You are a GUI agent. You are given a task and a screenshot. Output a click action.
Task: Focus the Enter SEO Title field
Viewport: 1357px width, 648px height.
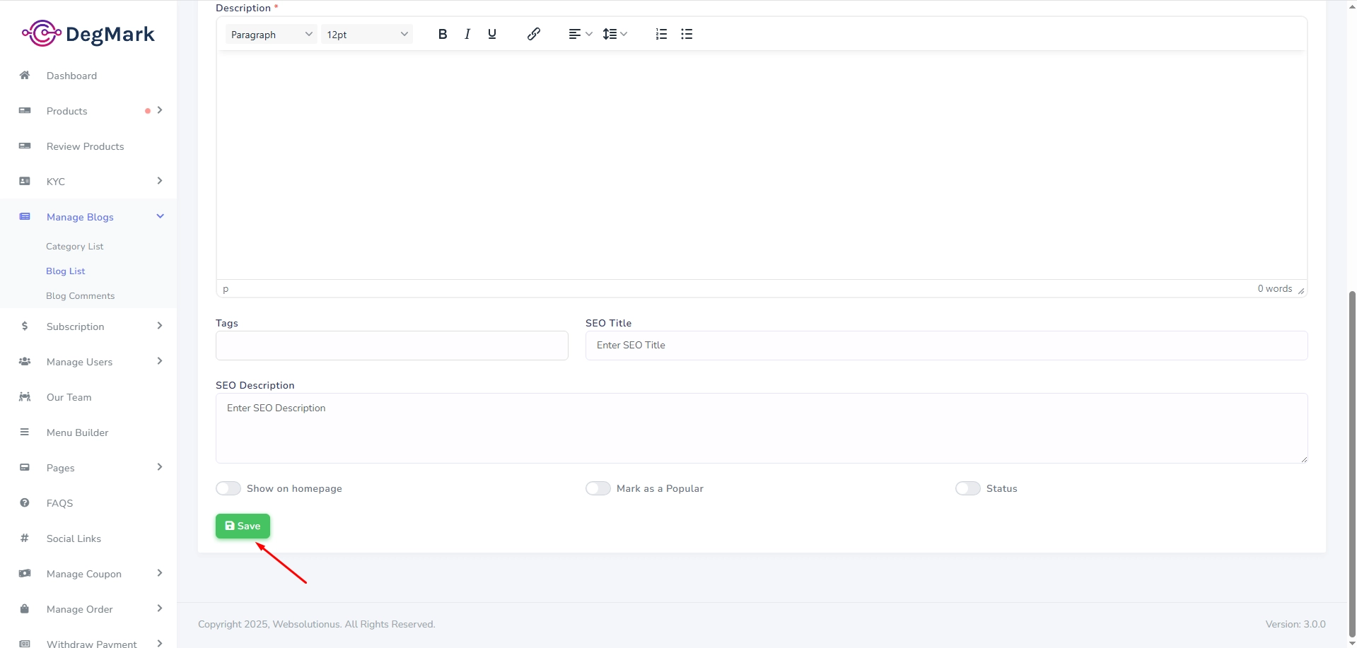[946, 346]
